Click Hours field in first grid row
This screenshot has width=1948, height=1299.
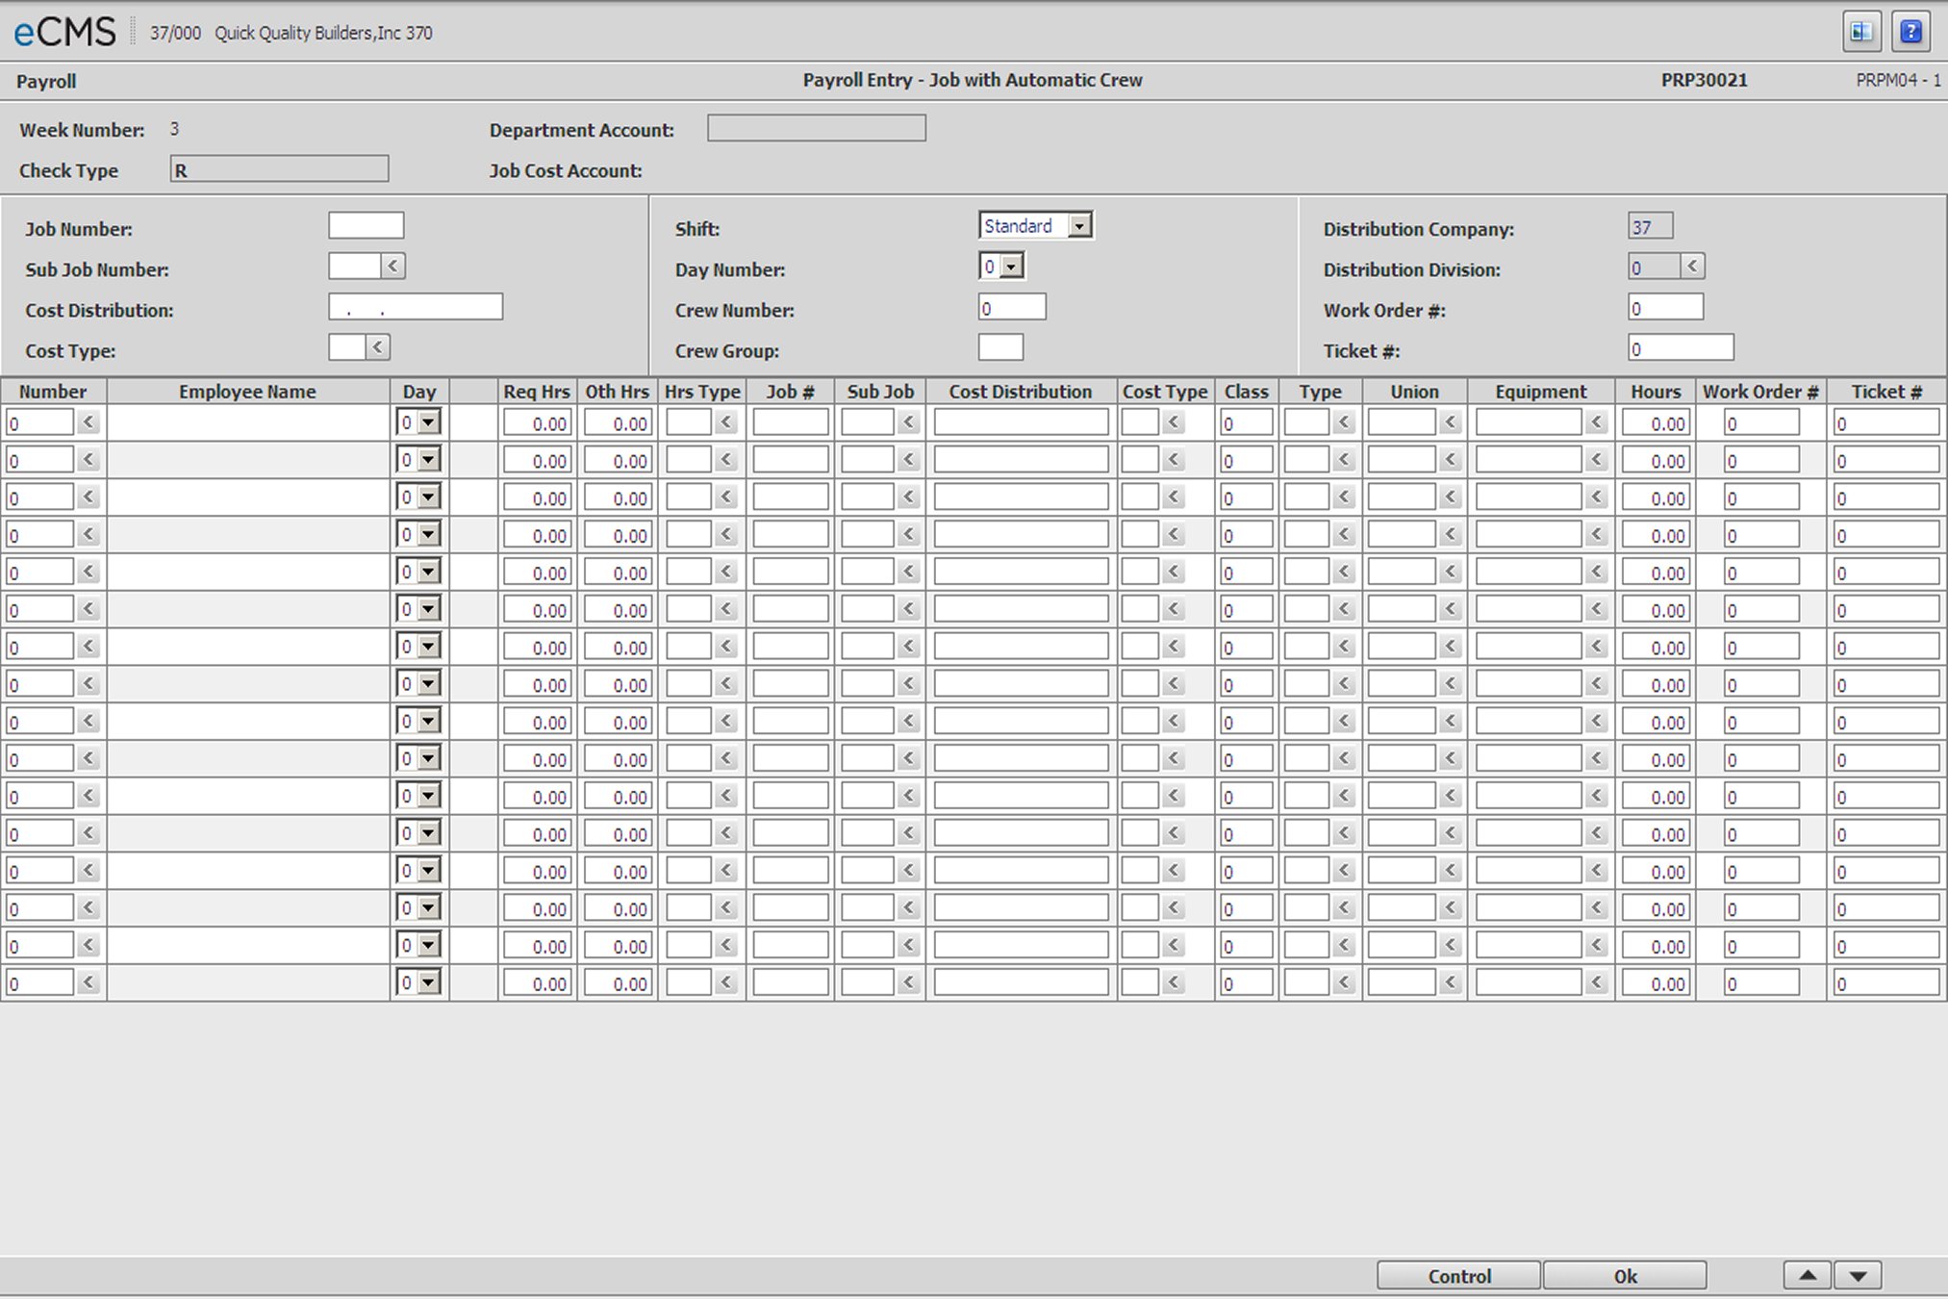tap(1657, 422)
